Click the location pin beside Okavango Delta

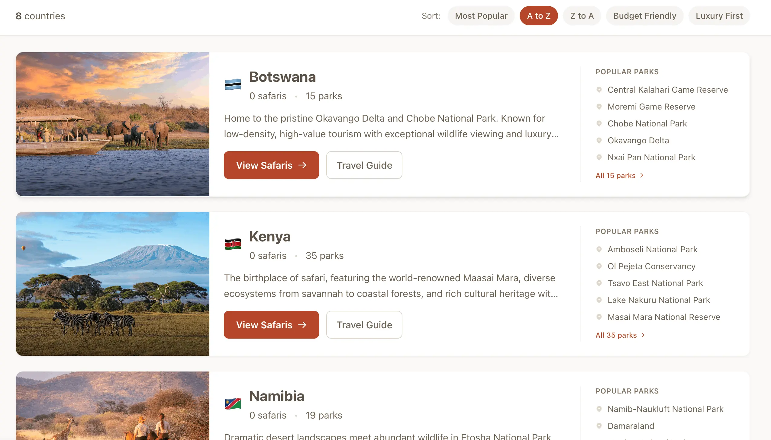click(599, 140)
